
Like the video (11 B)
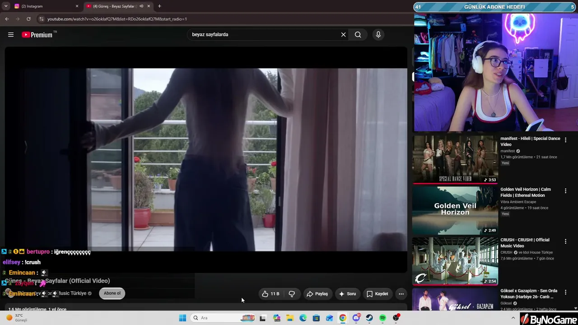point(270,294)
